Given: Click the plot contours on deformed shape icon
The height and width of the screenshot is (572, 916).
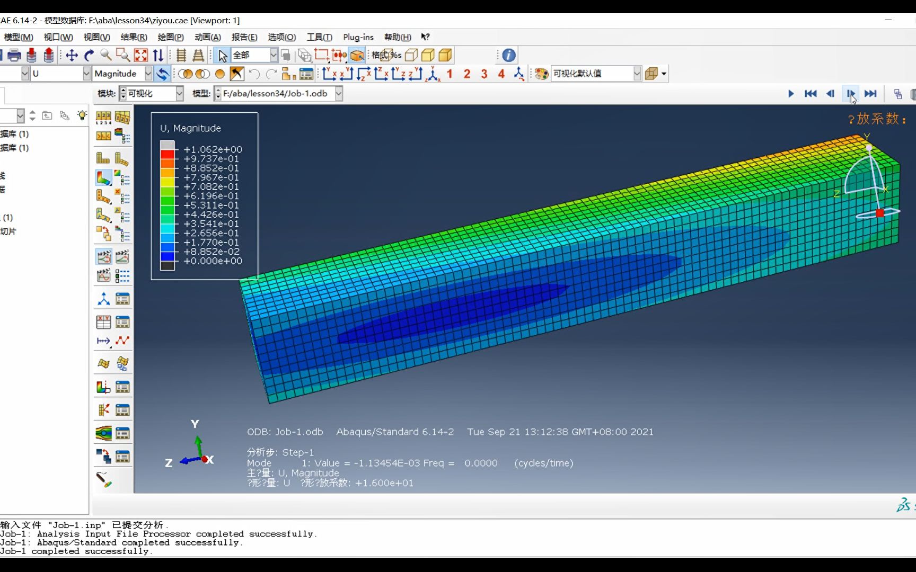Looking at the screenshot, I should [x=103, y=177].
